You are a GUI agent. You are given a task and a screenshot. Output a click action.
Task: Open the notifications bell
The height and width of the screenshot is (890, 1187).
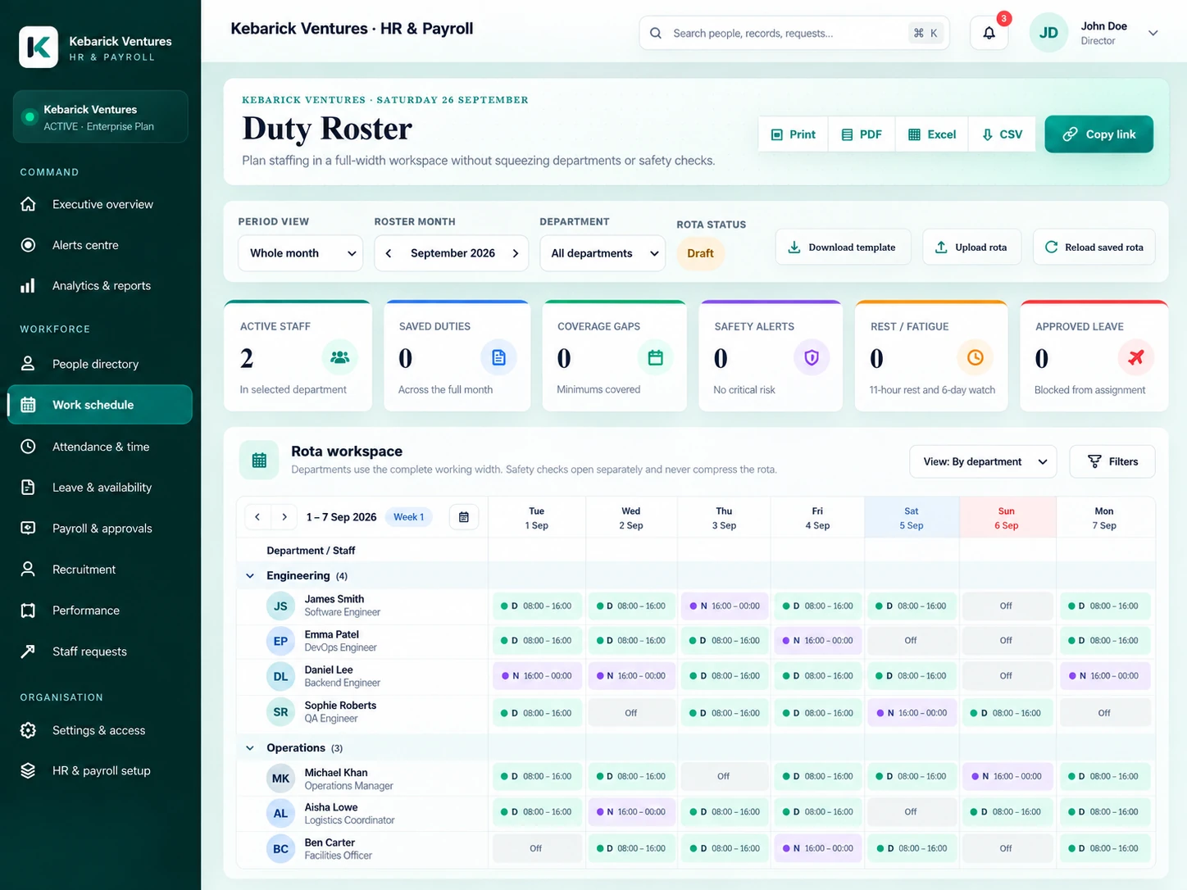coord(989,33)
